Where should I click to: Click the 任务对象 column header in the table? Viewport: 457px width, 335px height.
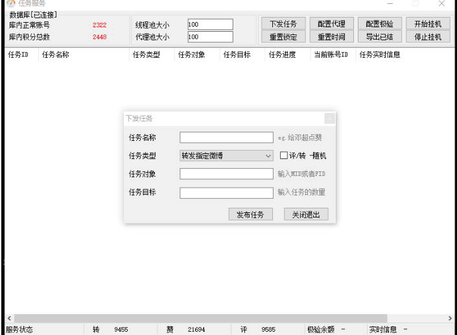197,55
